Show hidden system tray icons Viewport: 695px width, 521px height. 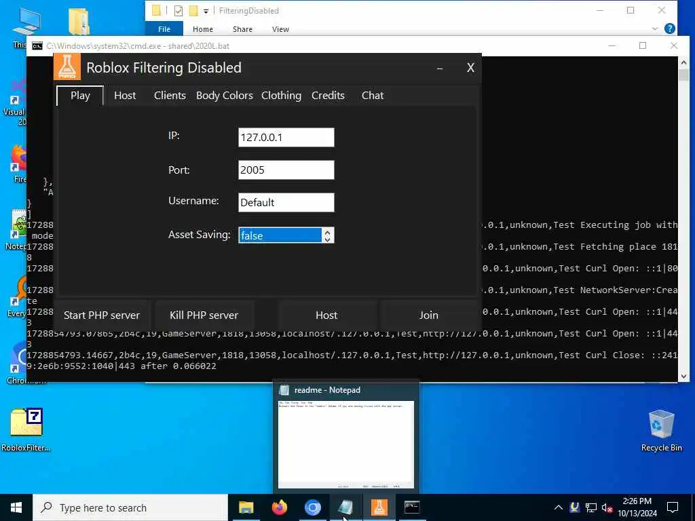point(559,507)
